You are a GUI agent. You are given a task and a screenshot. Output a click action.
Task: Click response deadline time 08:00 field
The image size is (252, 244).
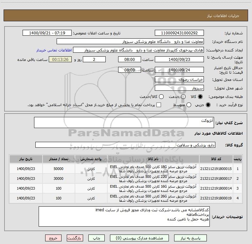[x=130, y=59]
